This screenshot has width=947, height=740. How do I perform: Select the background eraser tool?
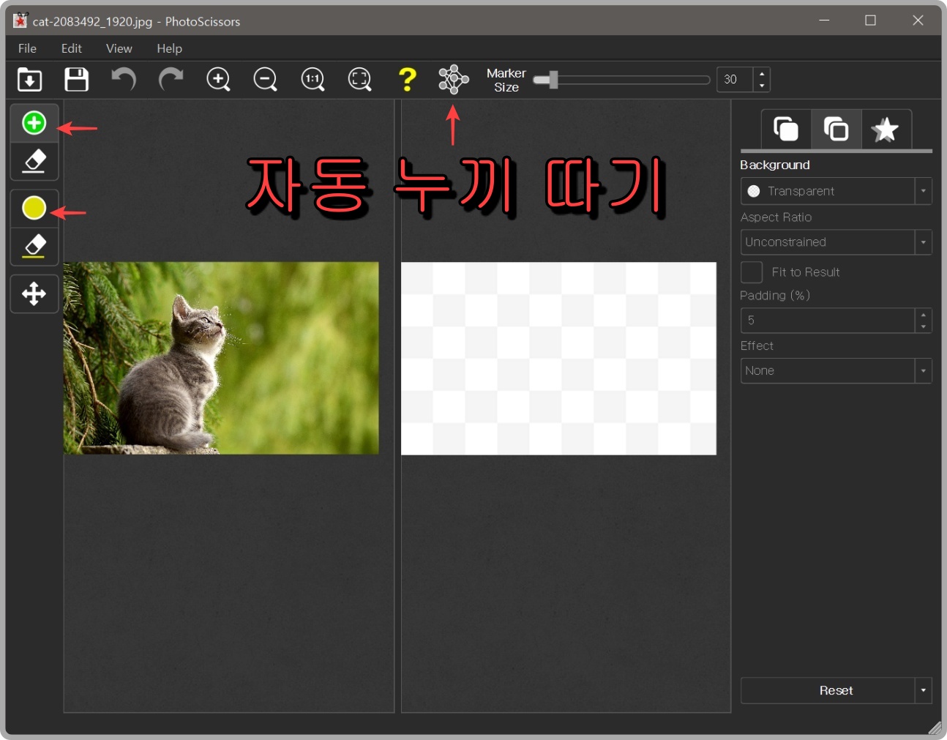pos(34,247)
